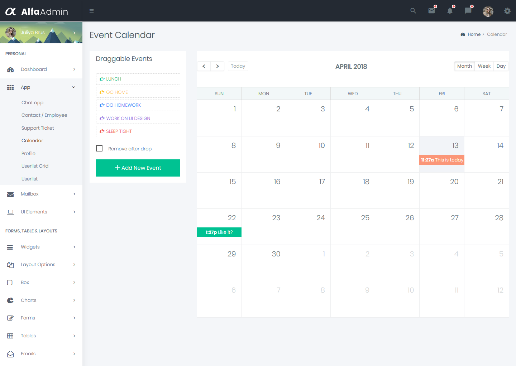This screenshot has width=516, height=366.
Task: Open the Support Ticket menu item
Action: click(37, 128)
